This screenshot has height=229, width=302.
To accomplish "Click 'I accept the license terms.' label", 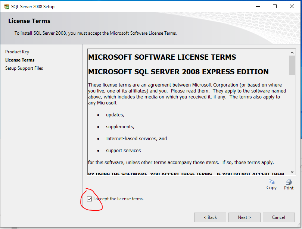I will (118, 199).
